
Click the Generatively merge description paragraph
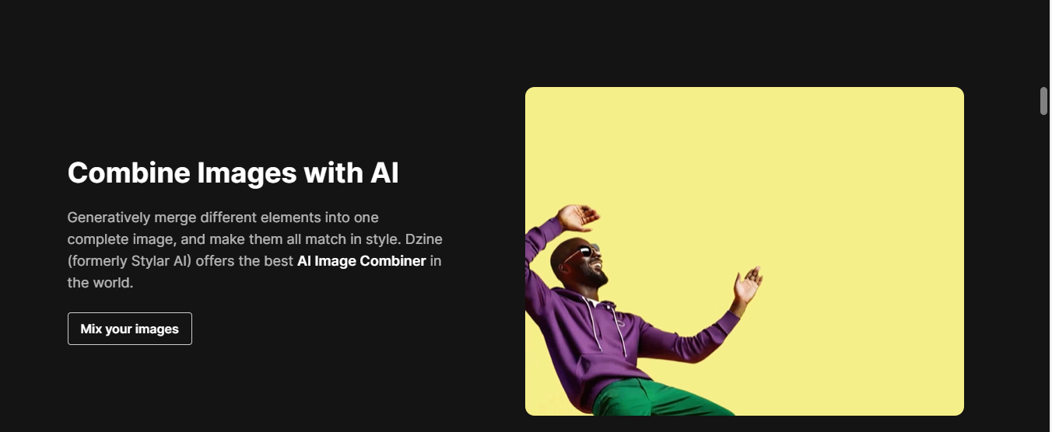tap(255, 249)
